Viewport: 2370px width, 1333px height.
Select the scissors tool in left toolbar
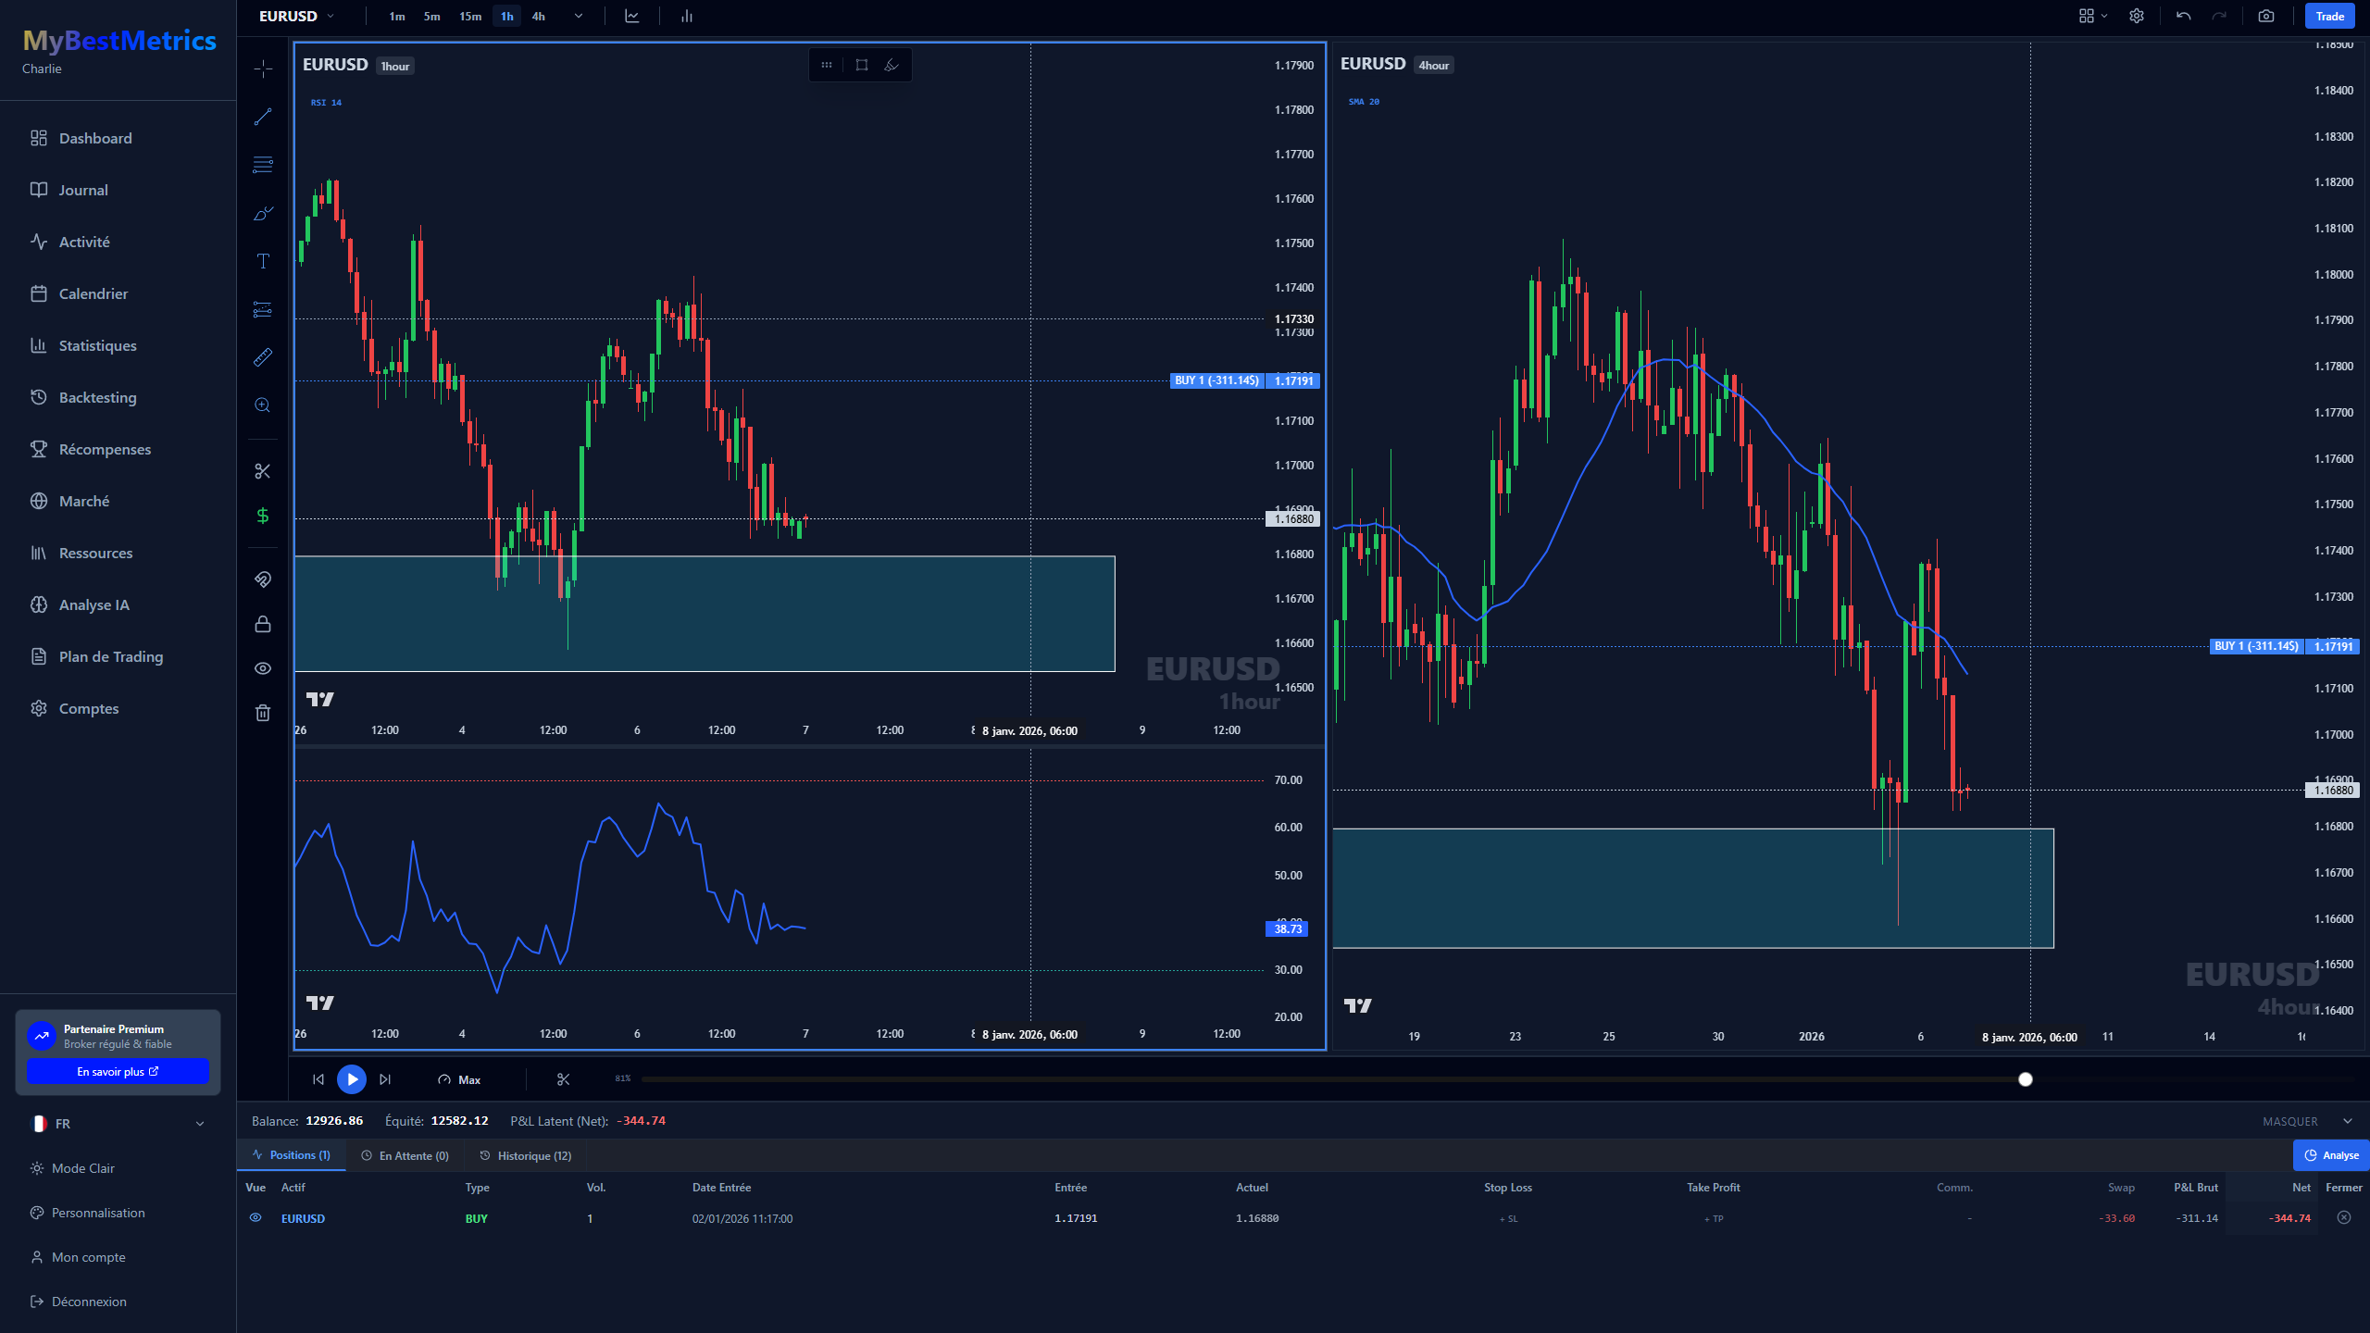click(x=263, y=471)
